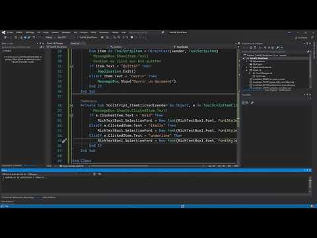Click the Visual Studio logo icon
This screenshot has height=238, width=317.
click(3, 32)
